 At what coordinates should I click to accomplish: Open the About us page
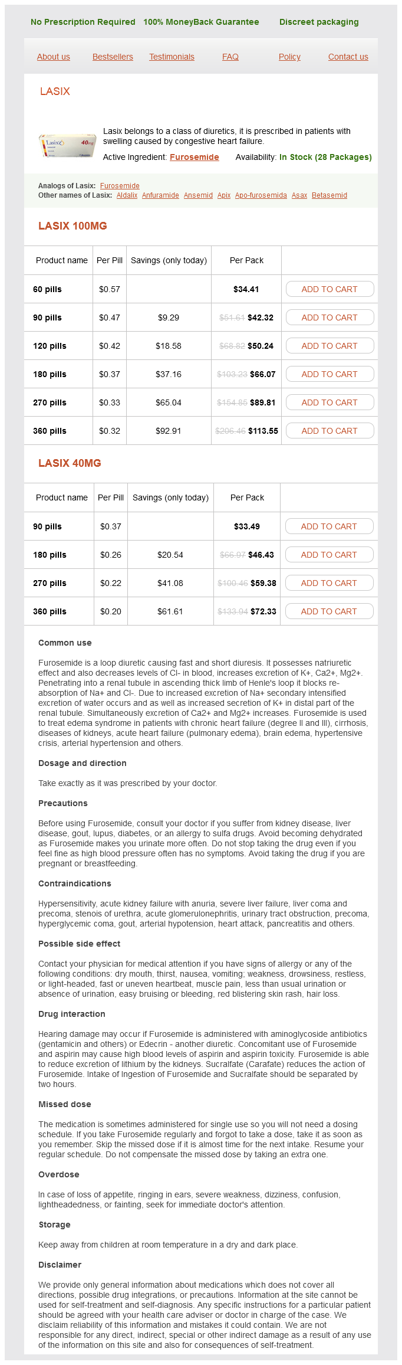pyautogui.click(x=54, y=57)
